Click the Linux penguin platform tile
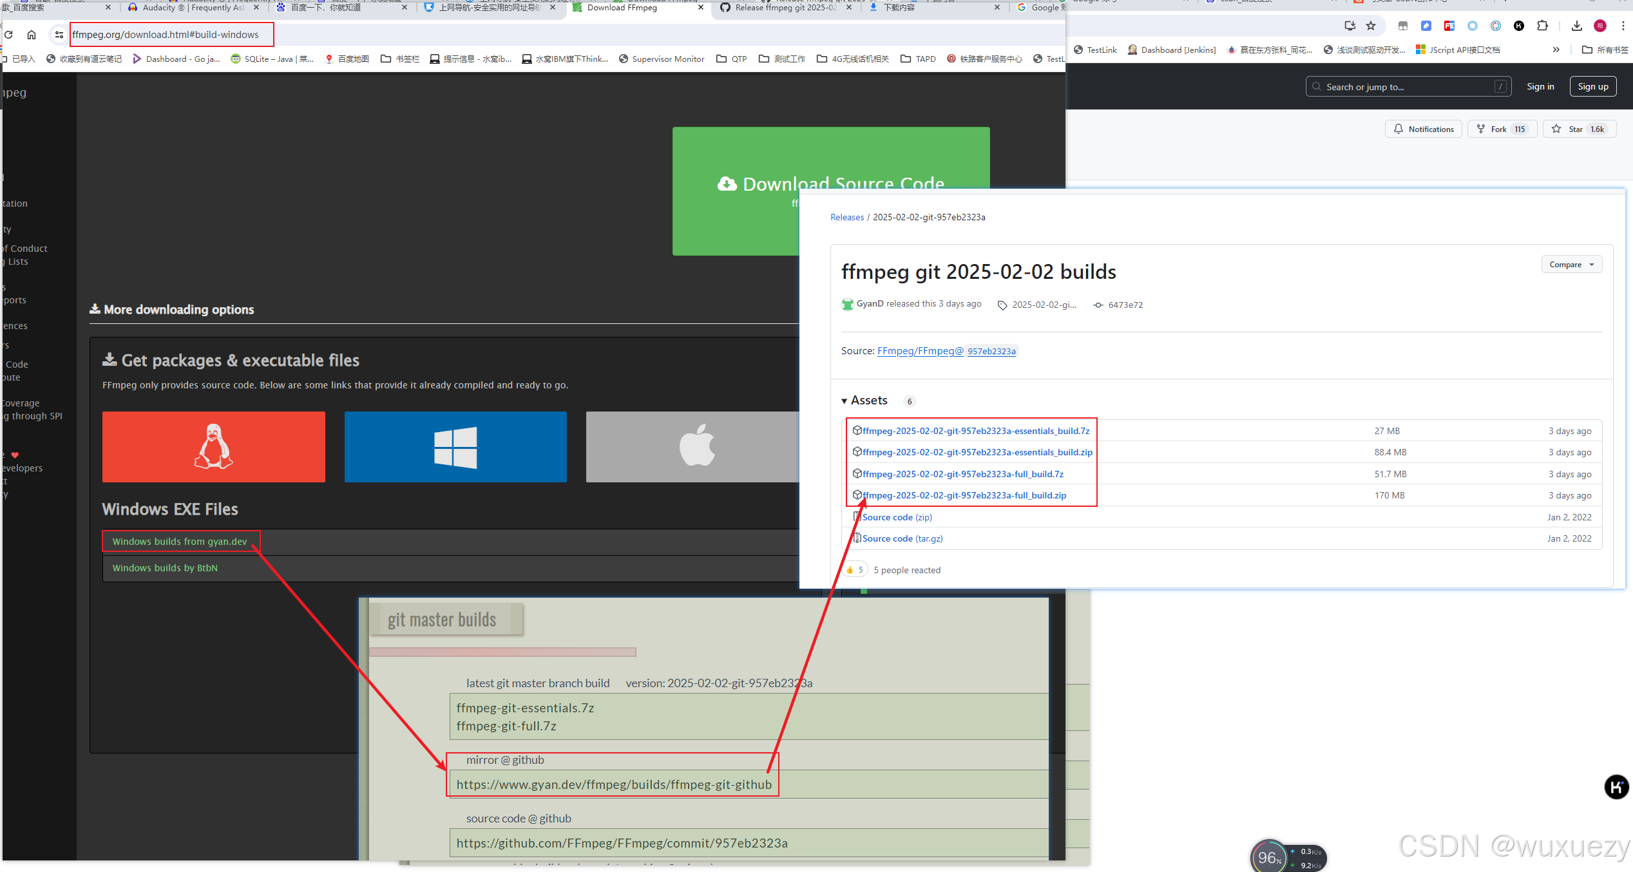Image resolution: width=1633 pixels, height=872 pixels. [213, 447]
